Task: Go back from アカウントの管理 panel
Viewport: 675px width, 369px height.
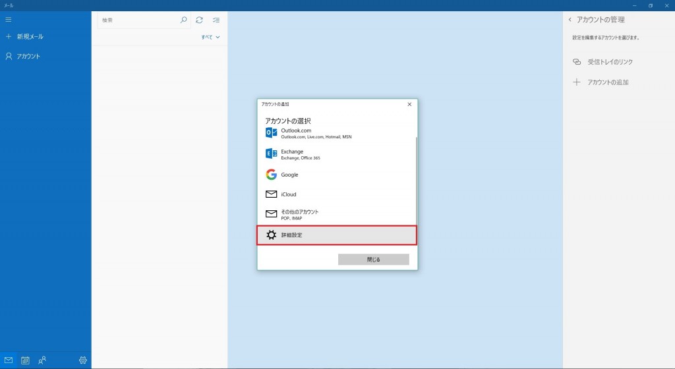Action: [x=570, y=20]
